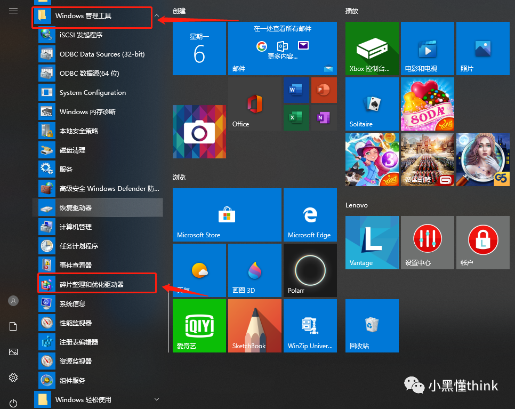
Task: Open 事件查看器
Action: [98, 265]
